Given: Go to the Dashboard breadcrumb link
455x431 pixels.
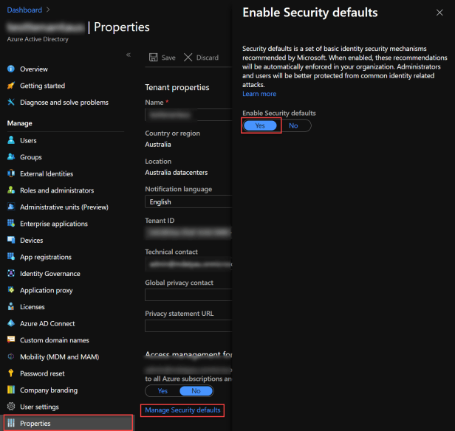Looking at the screenshot, I should point(24,10).
